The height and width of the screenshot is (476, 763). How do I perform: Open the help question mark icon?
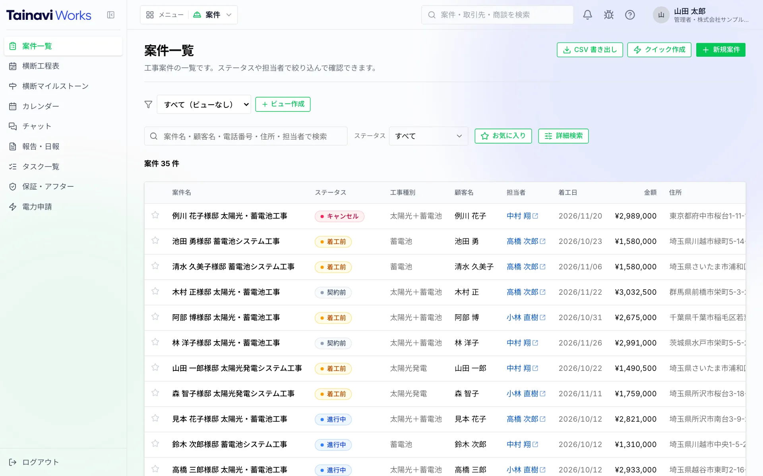coord(630,15)
